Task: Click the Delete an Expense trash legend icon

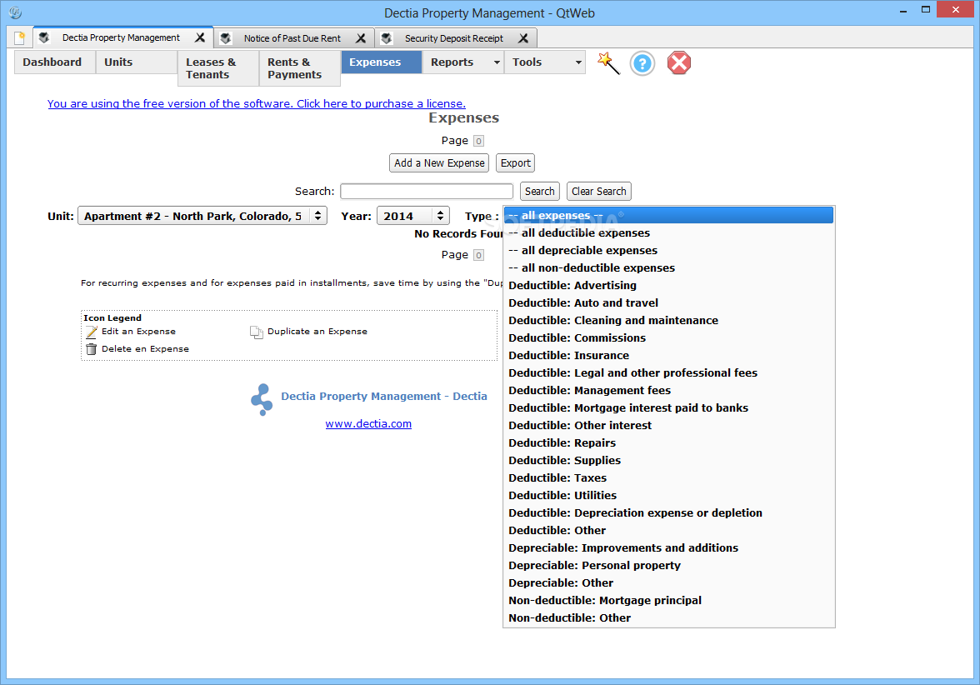Action: pyautogui.click(x=92, y=348)
